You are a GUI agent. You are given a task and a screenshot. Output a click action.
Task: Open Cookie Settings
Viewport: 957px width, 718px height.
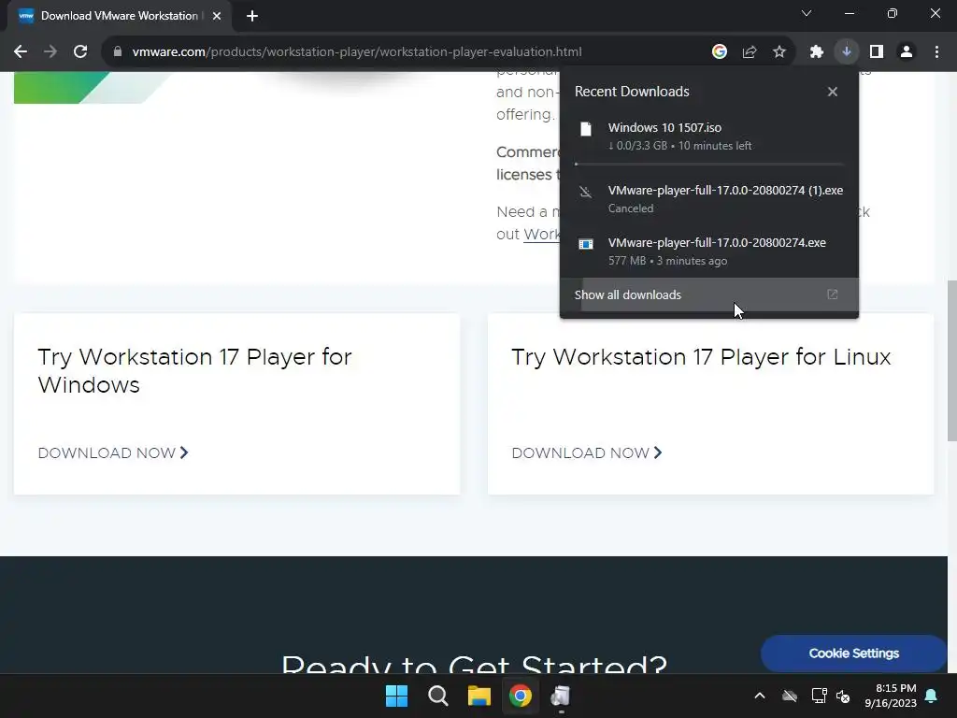854,653
